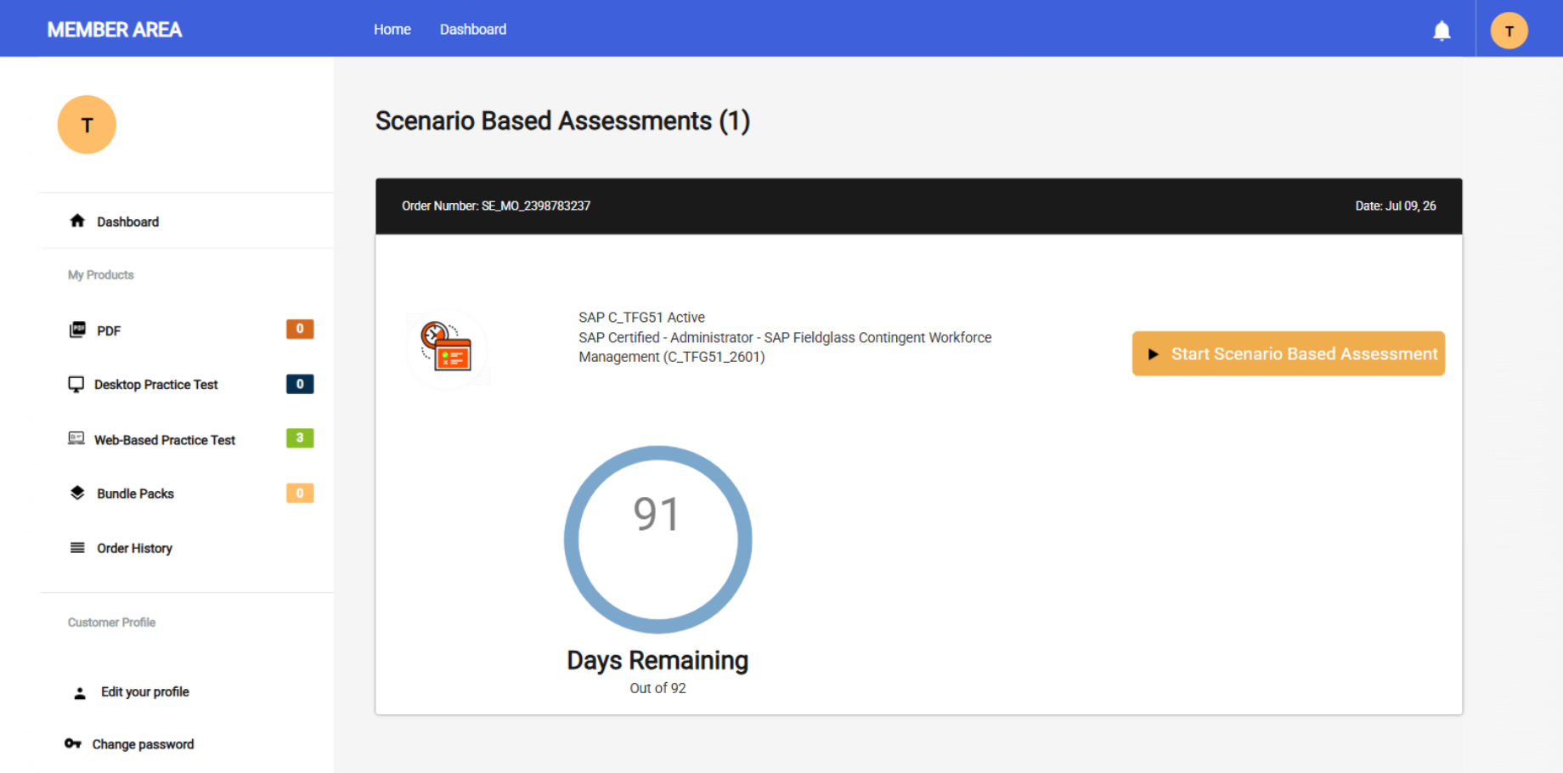Click the top-right user avatar
Image resolution: width=1563 pixels, height=773 pixels.
pos(1509,31)
